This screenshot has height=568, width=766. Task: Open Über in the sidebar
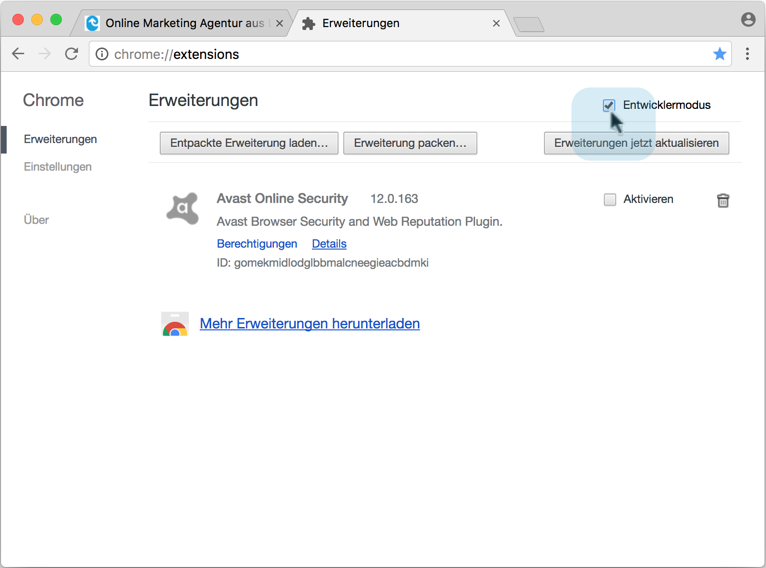click(36, 220)
